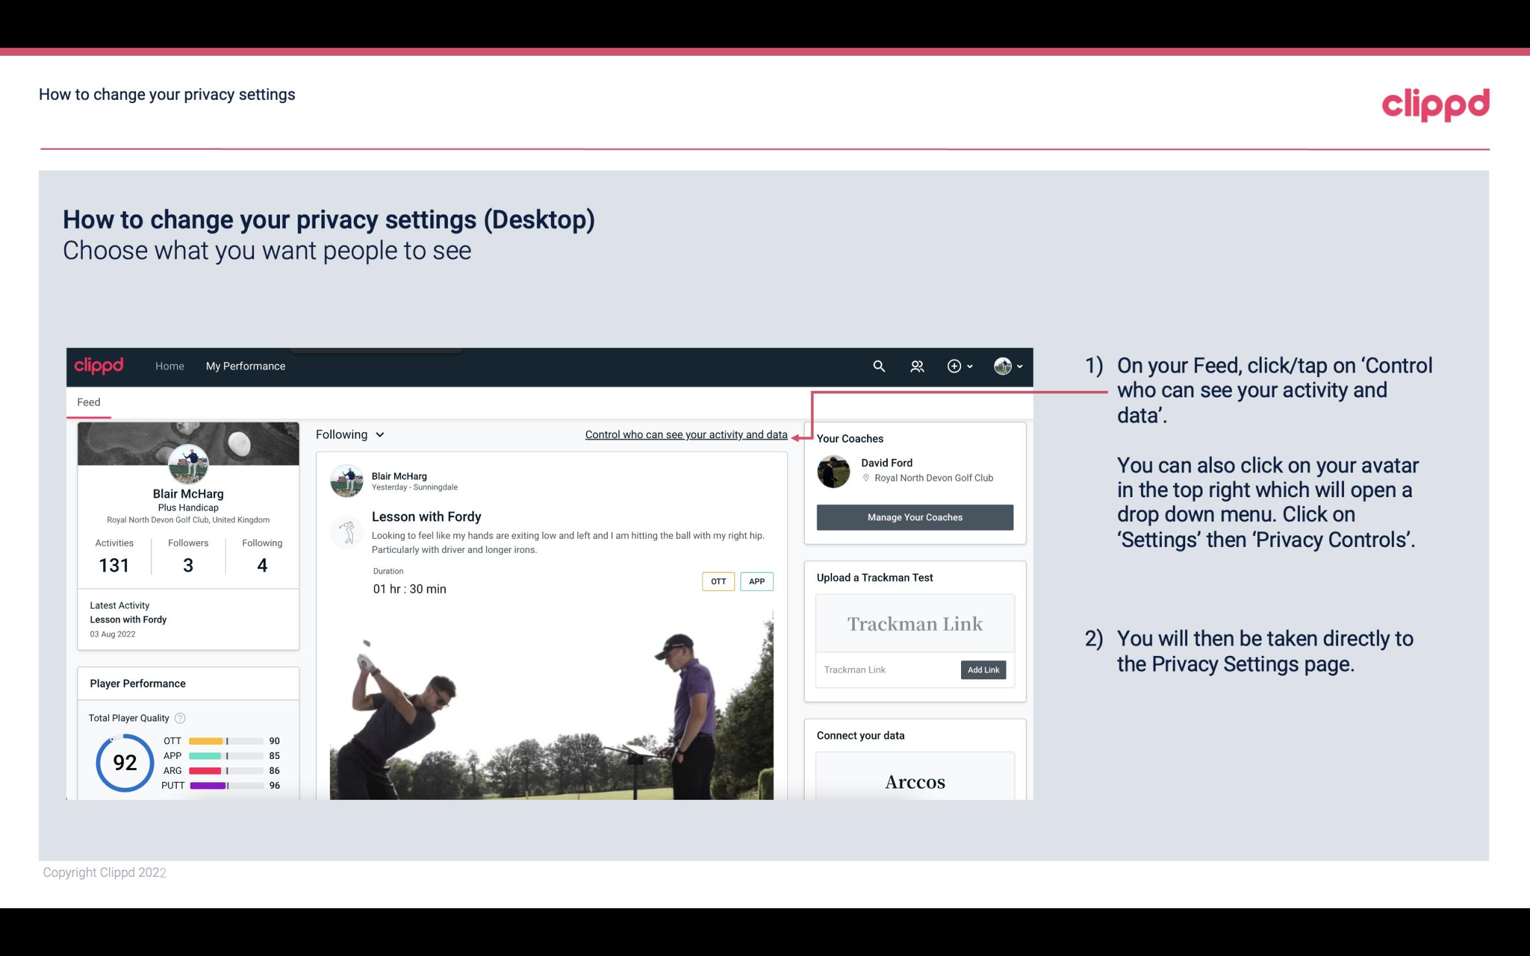Click the Trackman Link input field
The height and width of the screenshot is (956, 1530).
887,670
